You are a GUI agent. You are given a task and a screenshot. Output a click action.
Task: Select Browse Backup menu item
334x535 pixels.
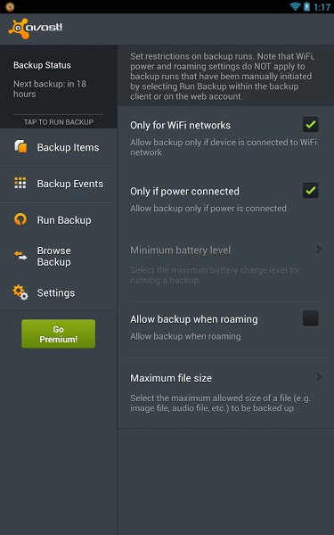tap(58, 256)
